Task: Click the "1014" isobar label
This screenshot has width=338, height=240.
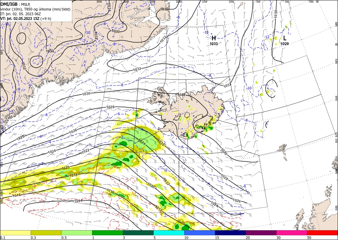Action: (x=78, y=201)
